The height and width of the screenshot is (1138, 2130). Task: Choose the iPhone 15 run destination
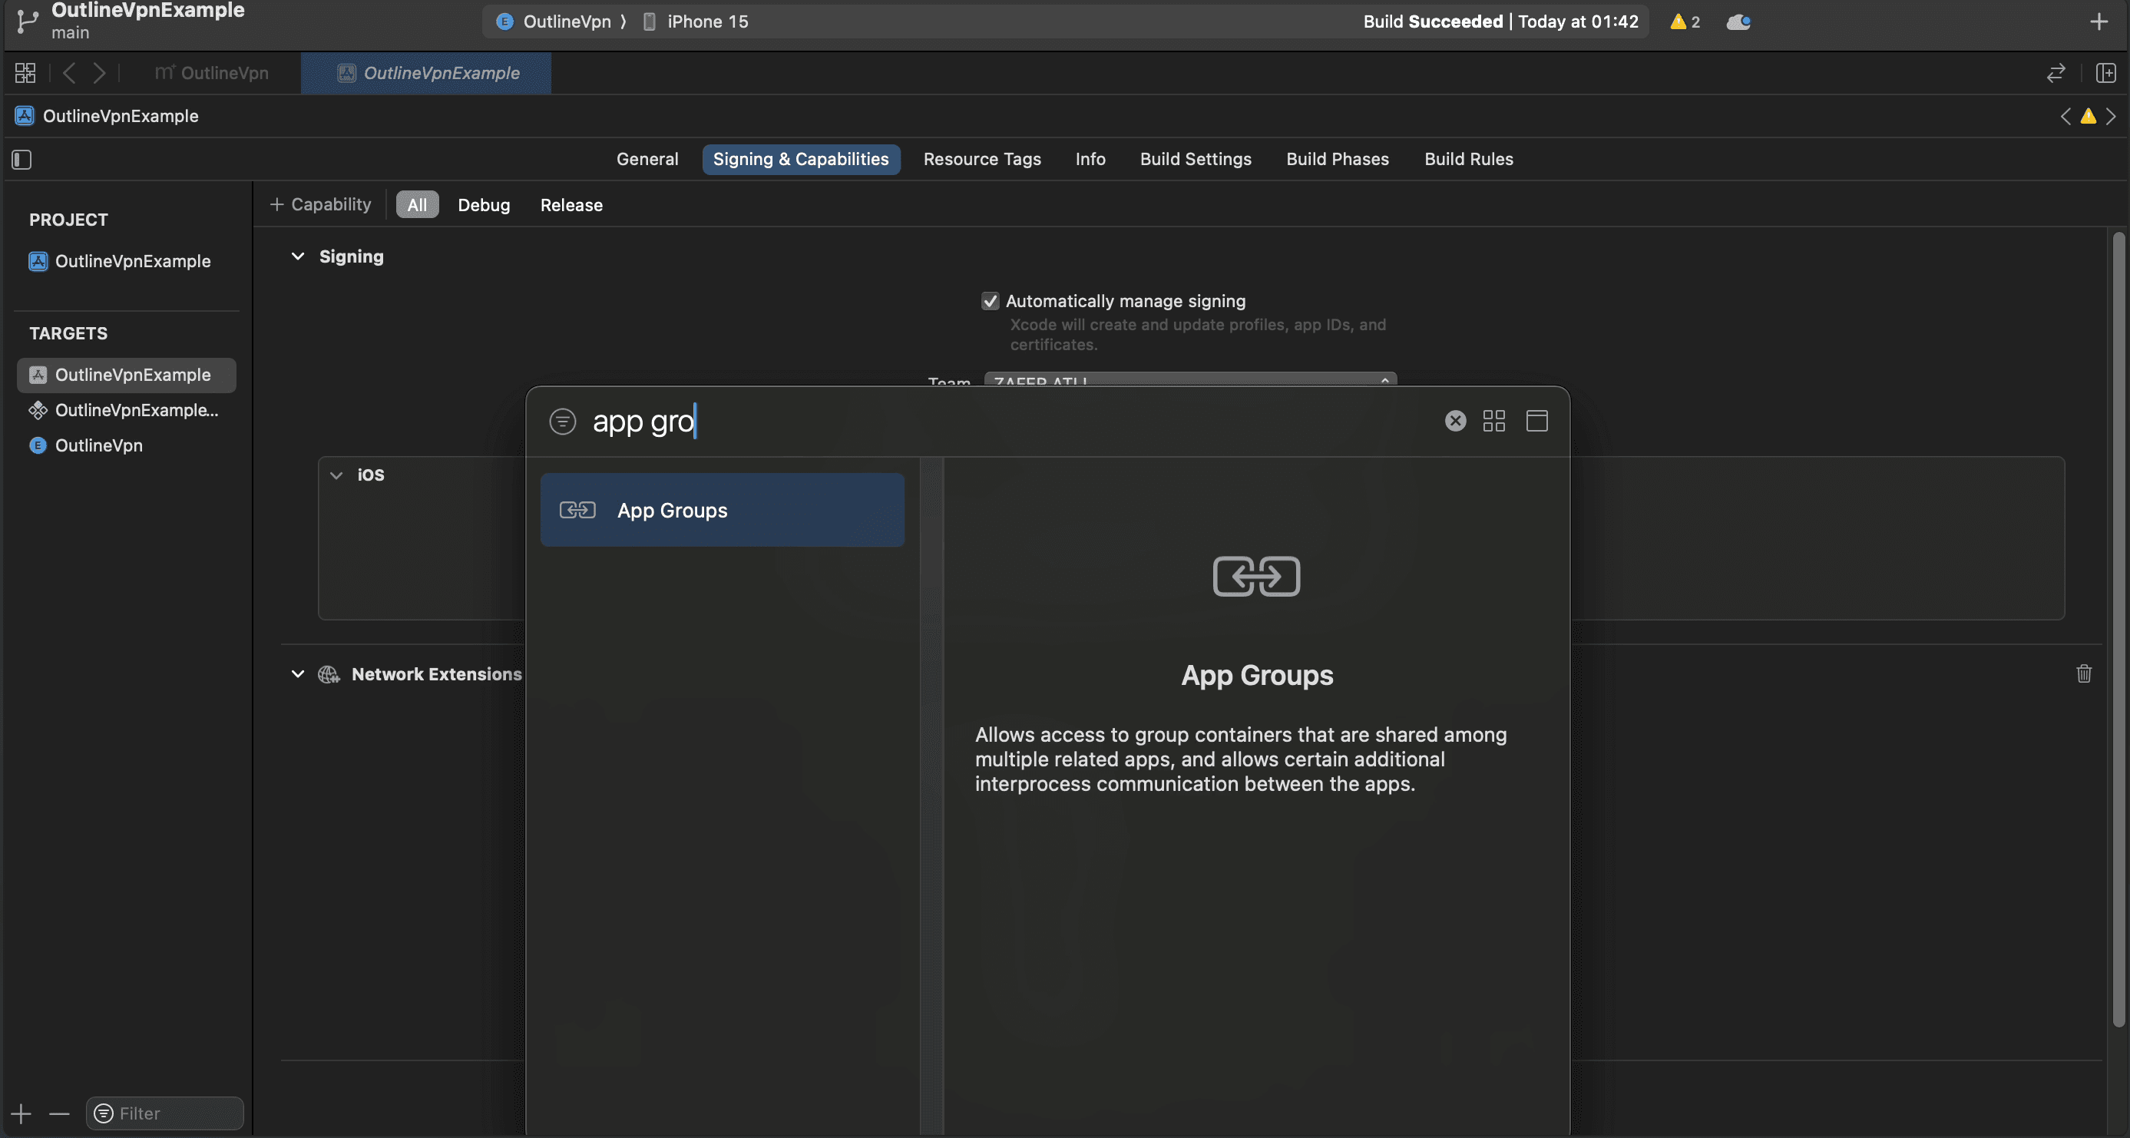pos(696,22)
